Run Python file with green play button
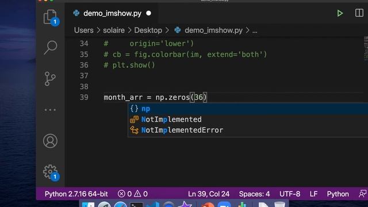 [340, 13]
